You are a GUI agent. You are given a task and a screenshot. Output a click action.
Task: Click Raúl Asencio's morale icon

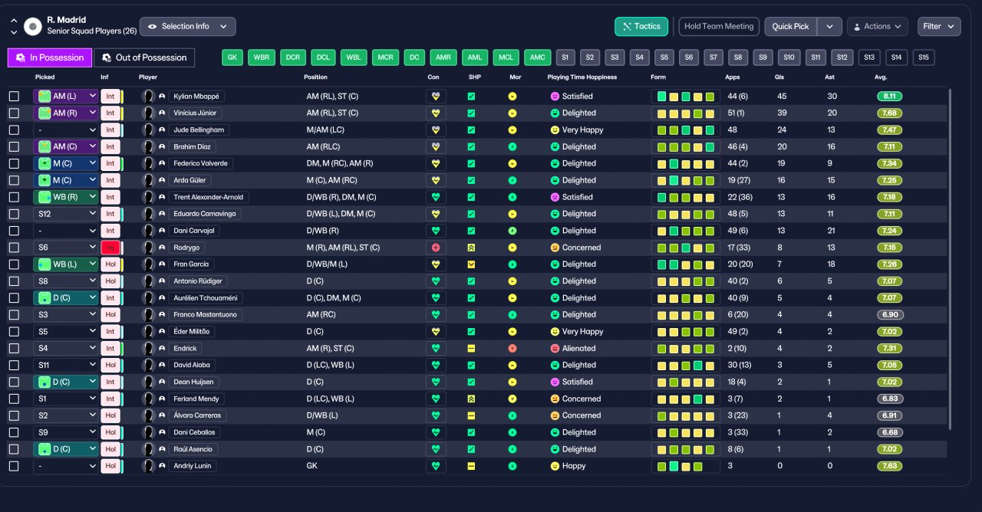point(512,449)
